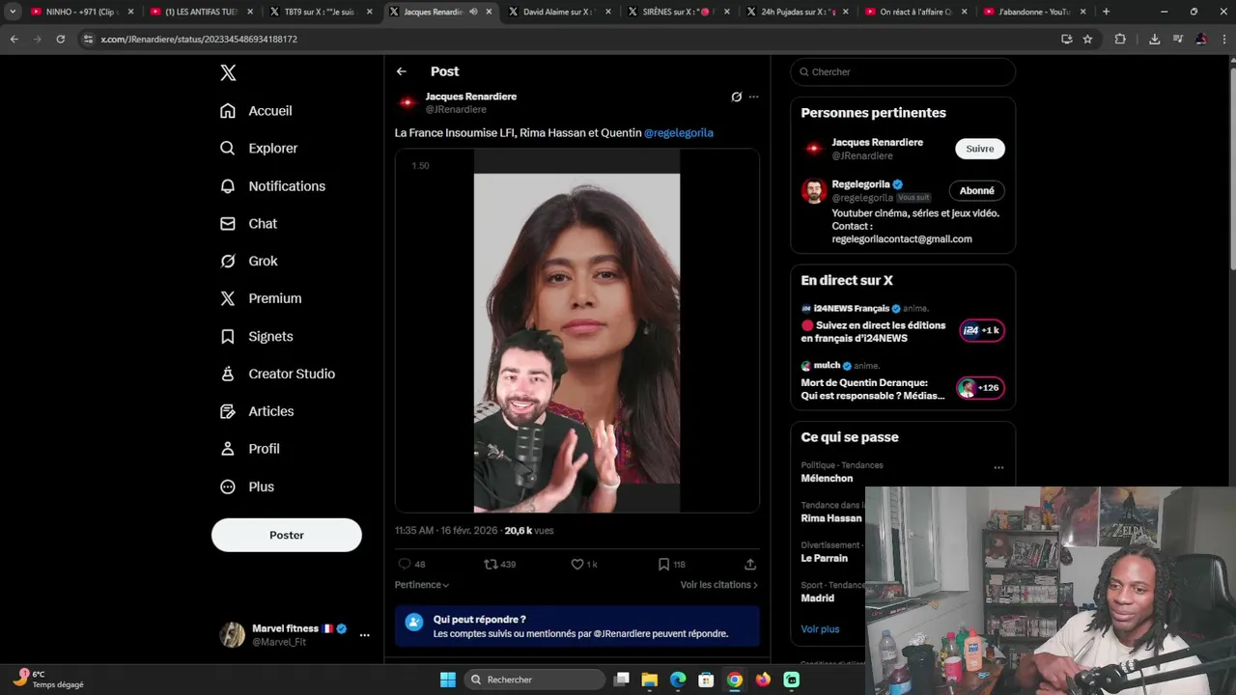Open Chrome from taskbar

(735, 680)
